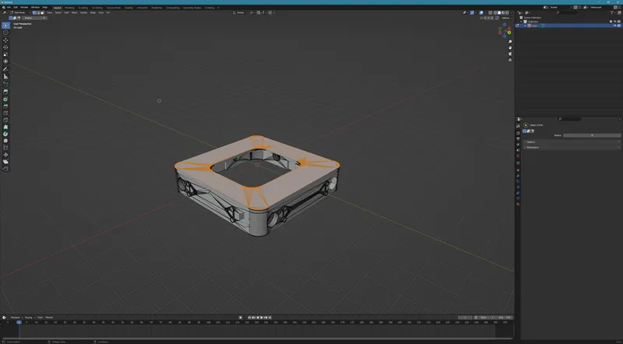Open the Edit Mode dropdown
Screen dimensions: 623x344
[20, 12]
